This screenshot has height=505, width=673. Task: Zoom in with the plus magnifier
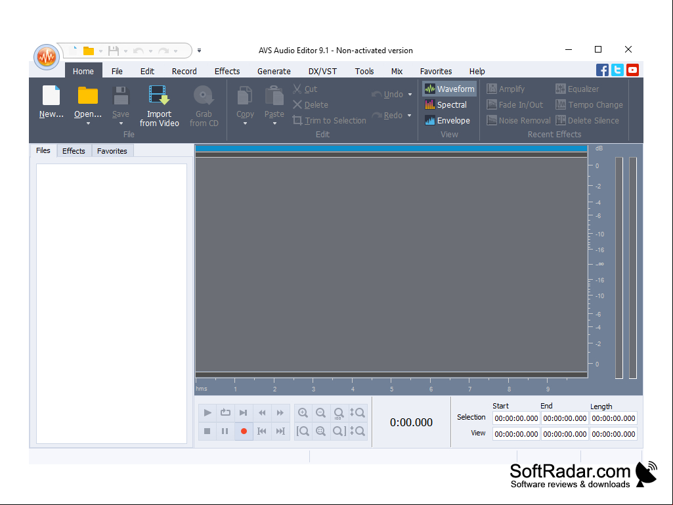[x=303, y=412]
